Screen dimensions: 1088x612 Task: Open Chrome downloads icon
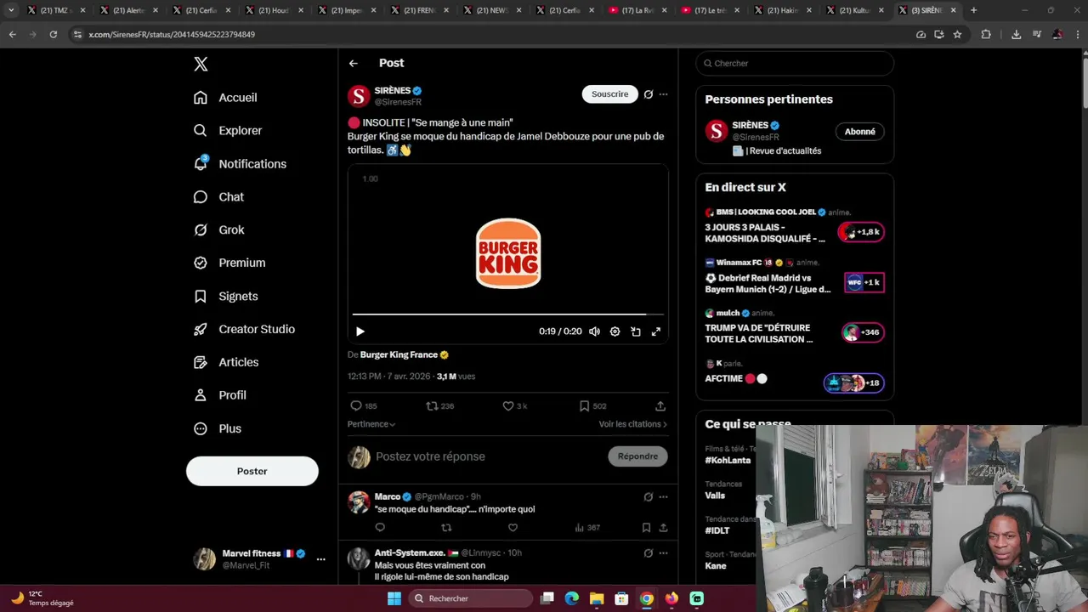click(x=1016, y=34)
